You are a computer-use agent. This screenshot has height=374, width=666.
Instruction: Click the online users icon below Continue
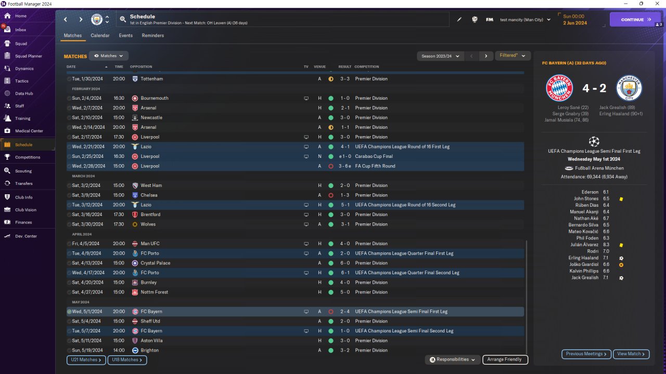[x=659, y=24]
